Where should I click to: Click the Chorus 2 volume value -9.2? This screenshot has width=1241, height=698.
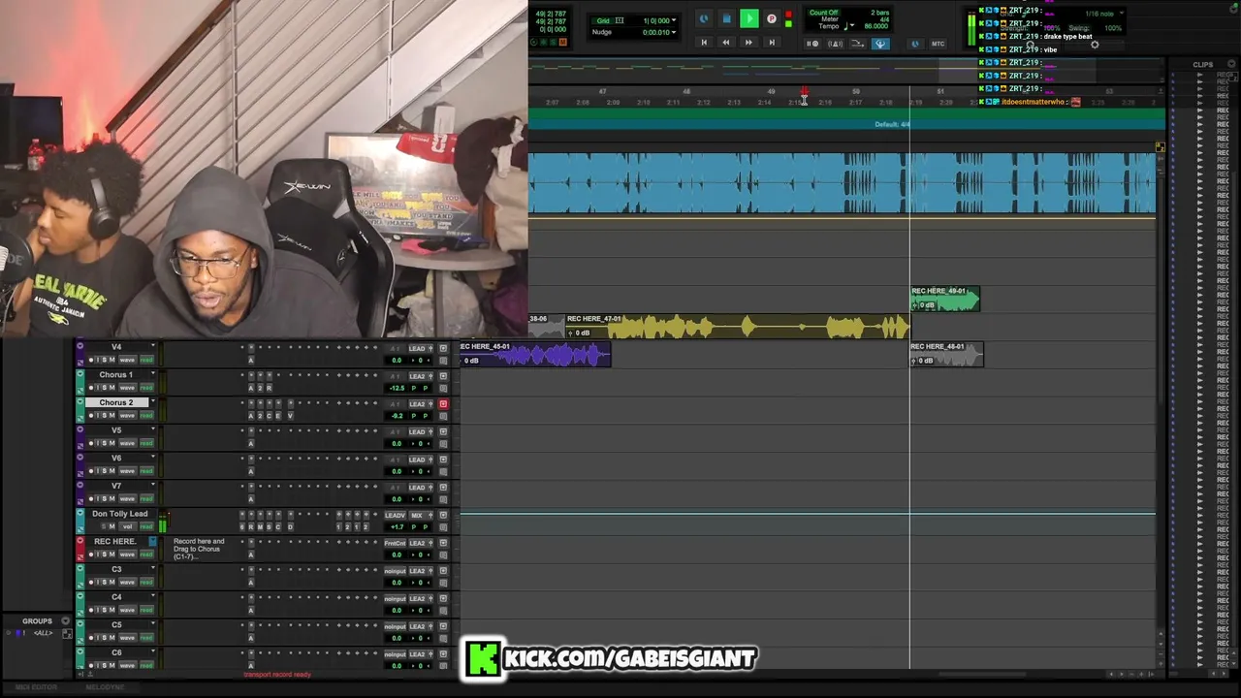[x=397, y=416]
